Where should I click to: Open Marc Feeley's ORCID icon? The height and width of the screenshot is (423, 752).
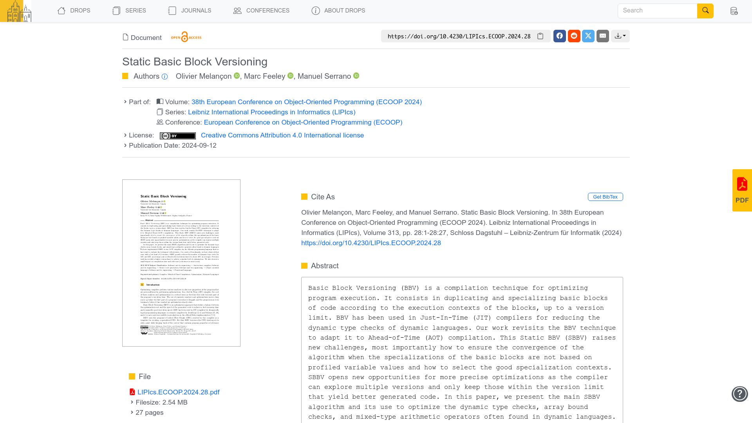tap(291, 76)
